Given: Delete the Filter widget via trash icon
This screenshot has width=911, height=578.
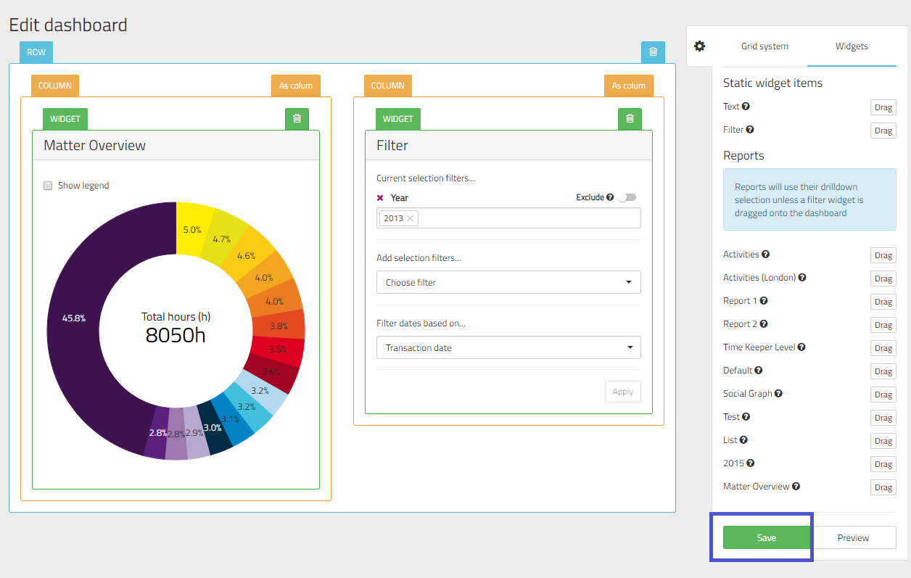Looking at the screenshot, I should pos(630,118).
